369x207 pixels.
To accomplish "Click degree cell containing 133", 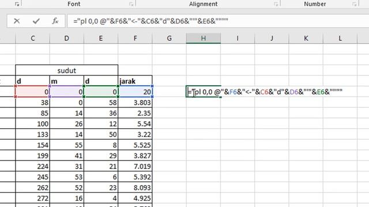I will [x=33, y=134].
